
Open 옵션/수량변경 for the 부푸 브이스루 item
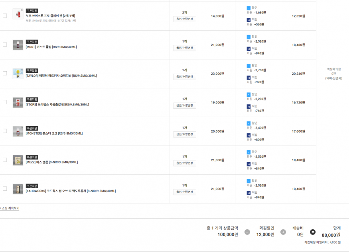tap(185, 19)
